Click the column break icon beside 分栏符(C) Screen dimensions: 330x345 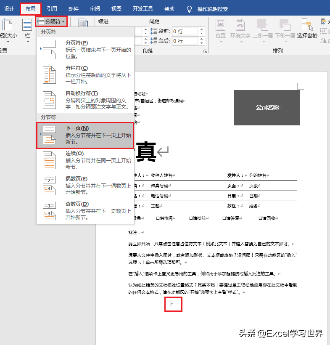point(49,75)
